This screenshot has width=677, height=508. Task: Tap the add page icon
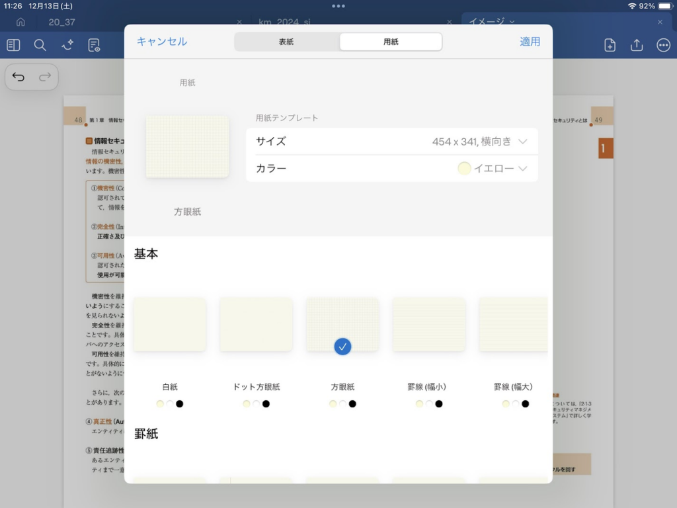[x=610, y=45]
